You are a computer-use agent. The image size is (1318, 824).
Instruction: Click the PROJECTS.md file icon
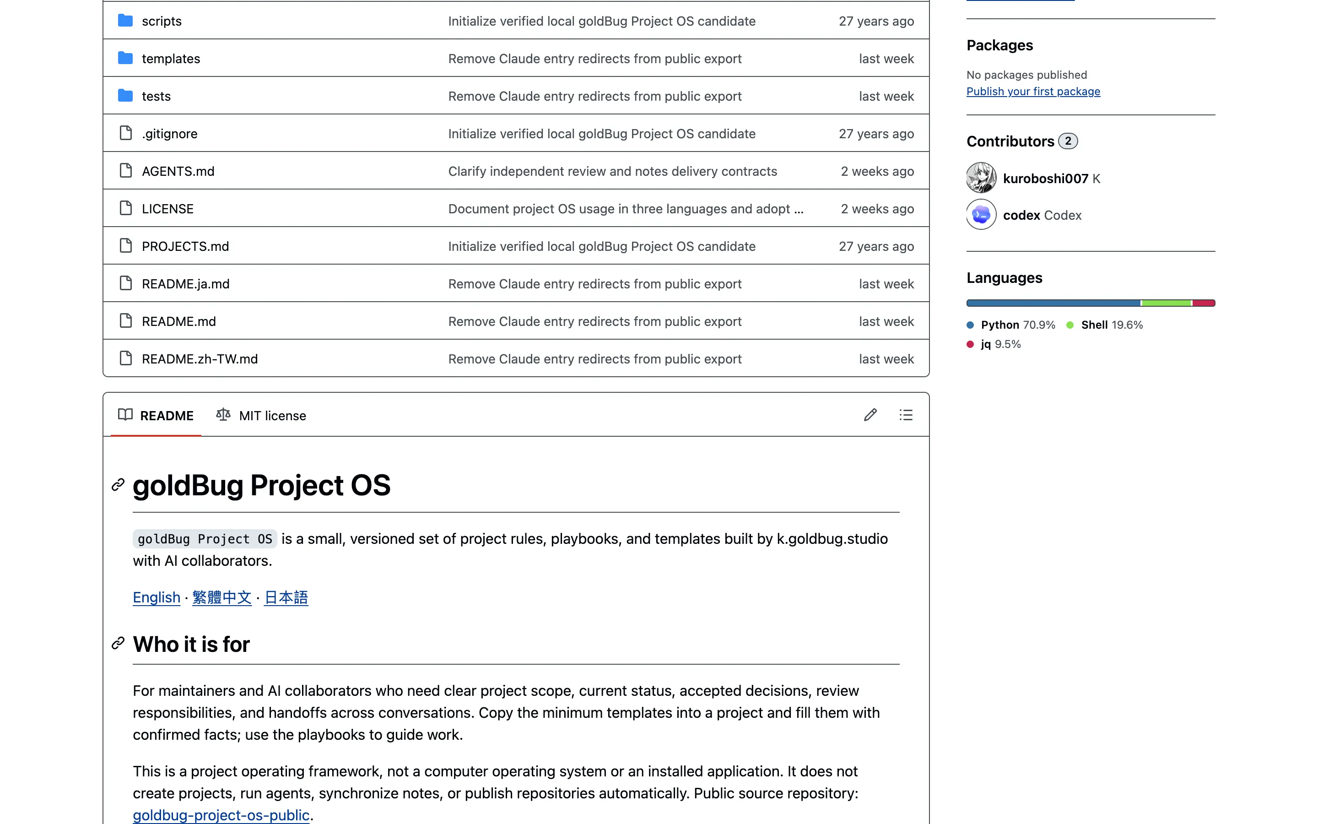tap(126, 246)
